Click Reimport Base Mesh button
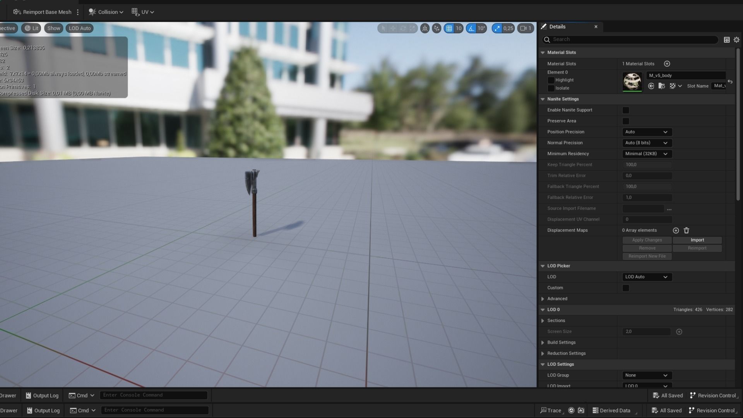Image resolution: width=743 pixels, height=418 pixels. click(43, 12)
